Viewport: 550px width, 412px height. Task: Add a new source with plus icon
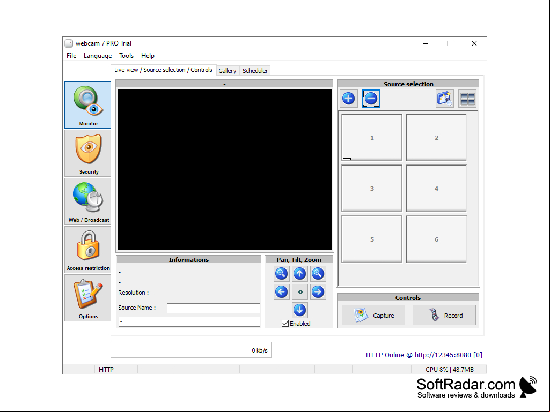pyautogui.click(x=348, y=99)
